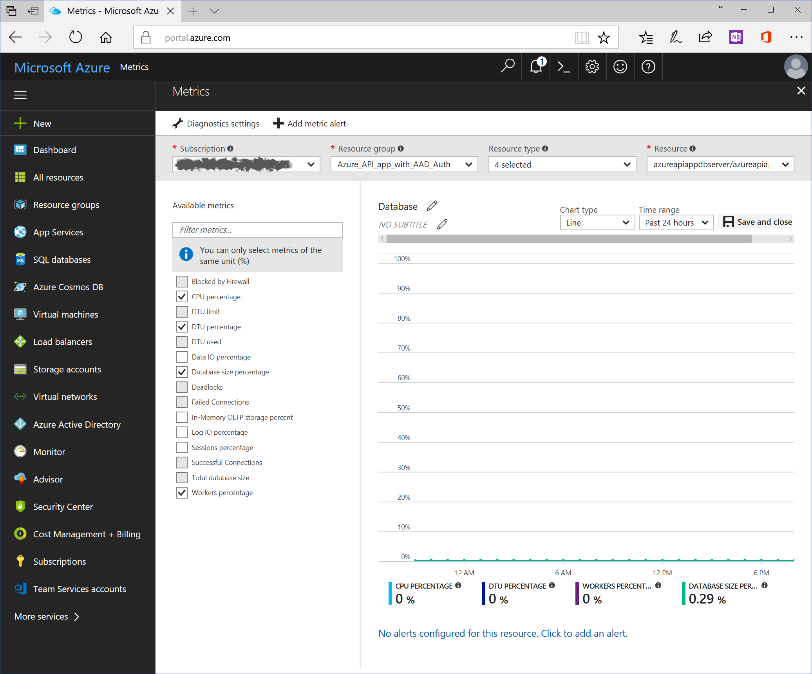Open the help question mark icon
This screenshot has width=812, height=674.
648,67
